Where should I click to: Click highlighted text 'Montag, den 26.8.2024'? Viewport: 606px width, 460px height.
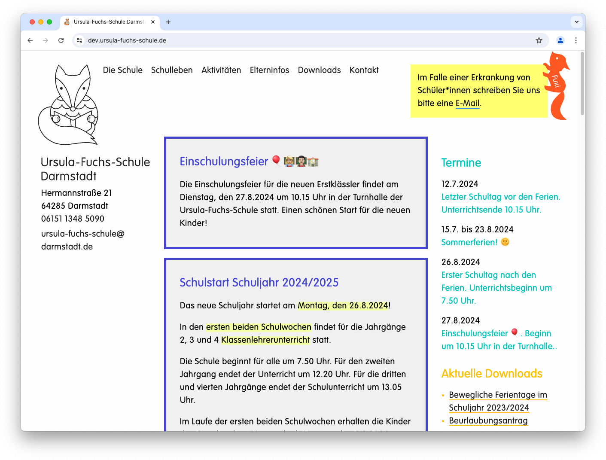[x=343, y=305]
